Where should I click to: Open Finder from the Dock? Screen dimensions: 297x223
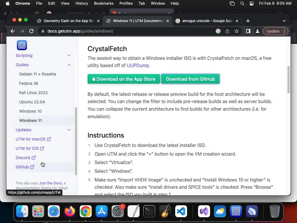click(22, 211)
